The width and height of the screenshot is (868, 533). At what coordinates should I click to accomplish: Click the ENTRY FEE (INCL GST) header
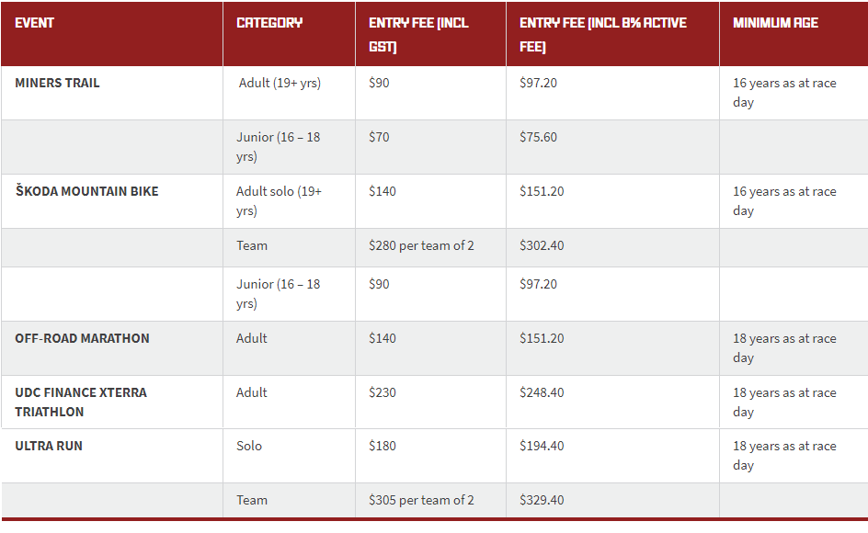418,34
